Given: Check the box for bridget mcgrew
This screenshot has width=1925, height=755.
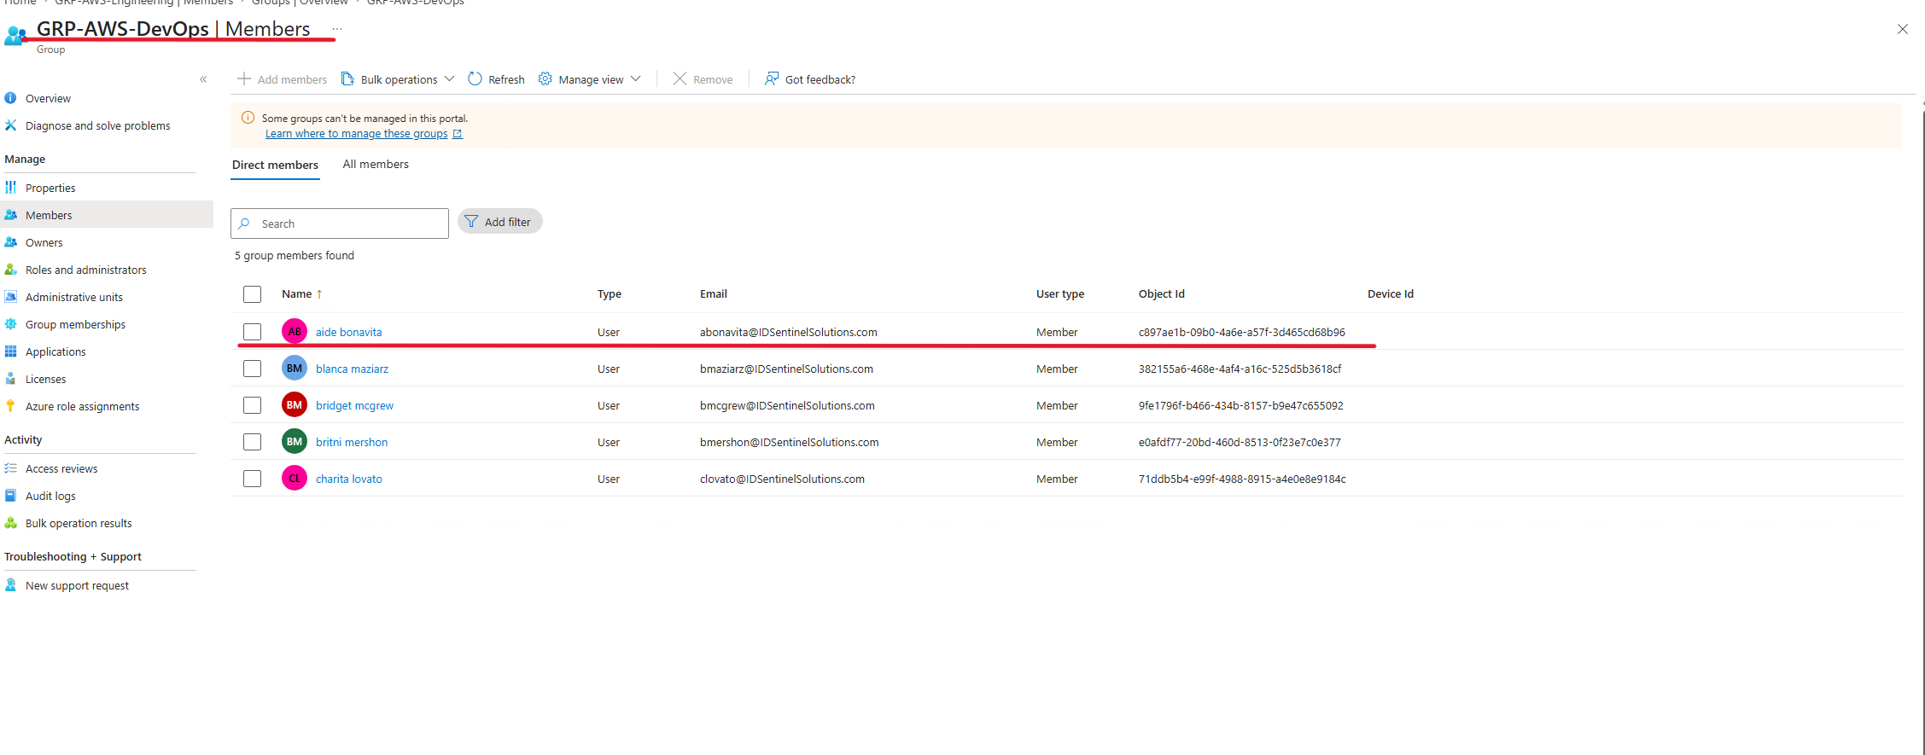Looking at the screenshot, I should [x=252, y=405].
